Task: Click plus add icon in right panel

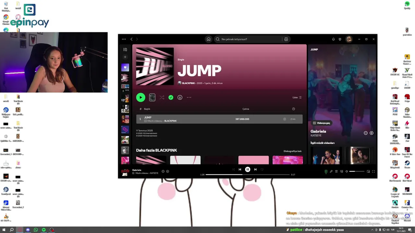Action: (372, 133)
